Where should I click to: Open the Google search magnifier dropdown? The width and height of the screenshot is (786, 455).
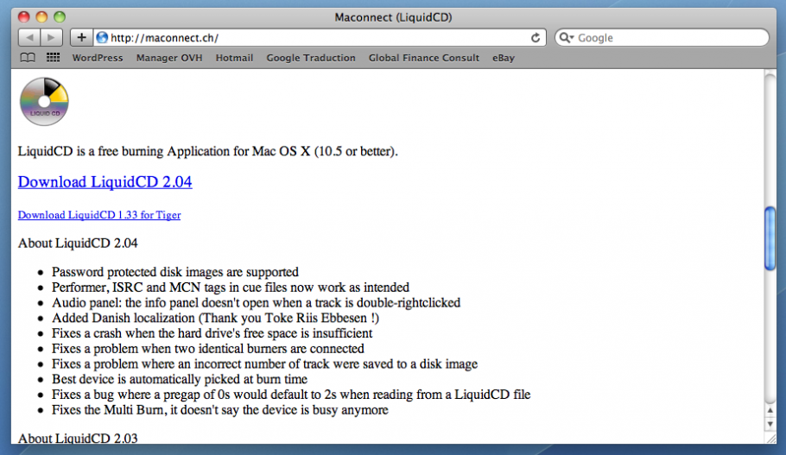[x=567, y=38]
